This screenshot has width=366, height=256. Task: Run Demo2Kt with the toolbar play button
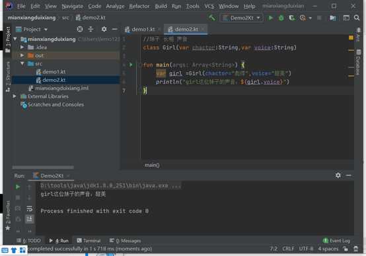point(270,18)
